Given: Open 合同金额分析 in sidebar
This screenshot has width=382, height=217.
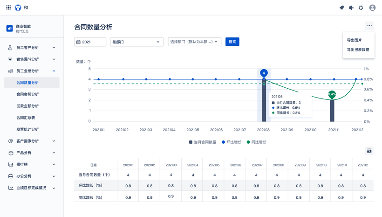Looking at the screenshot, I should [x=27, y=94].
